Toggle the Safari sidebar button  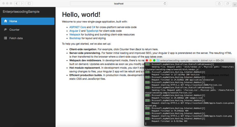[x=29, y=3]
